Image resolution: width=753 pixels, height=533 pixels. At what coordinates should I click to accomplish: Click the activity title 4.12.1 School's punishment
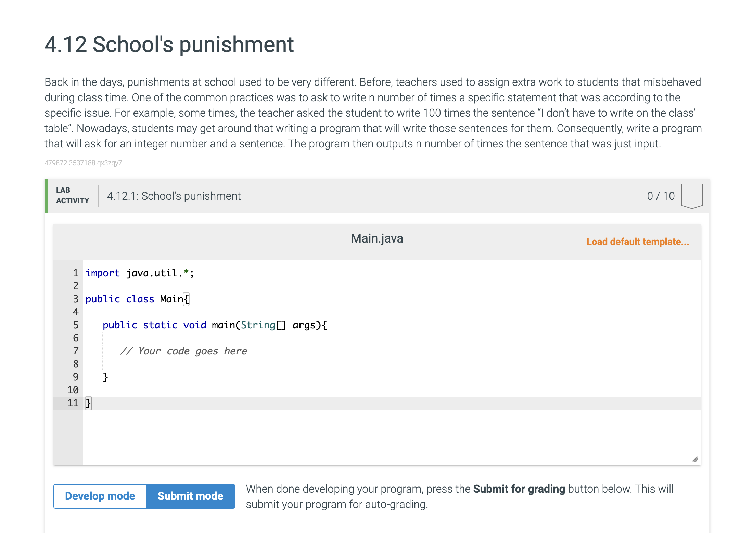pos(174,196)
